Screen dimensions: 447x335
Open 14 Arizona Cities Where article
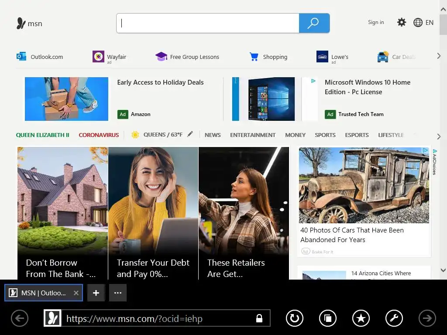pyautogui.click(x=381, y=273)
